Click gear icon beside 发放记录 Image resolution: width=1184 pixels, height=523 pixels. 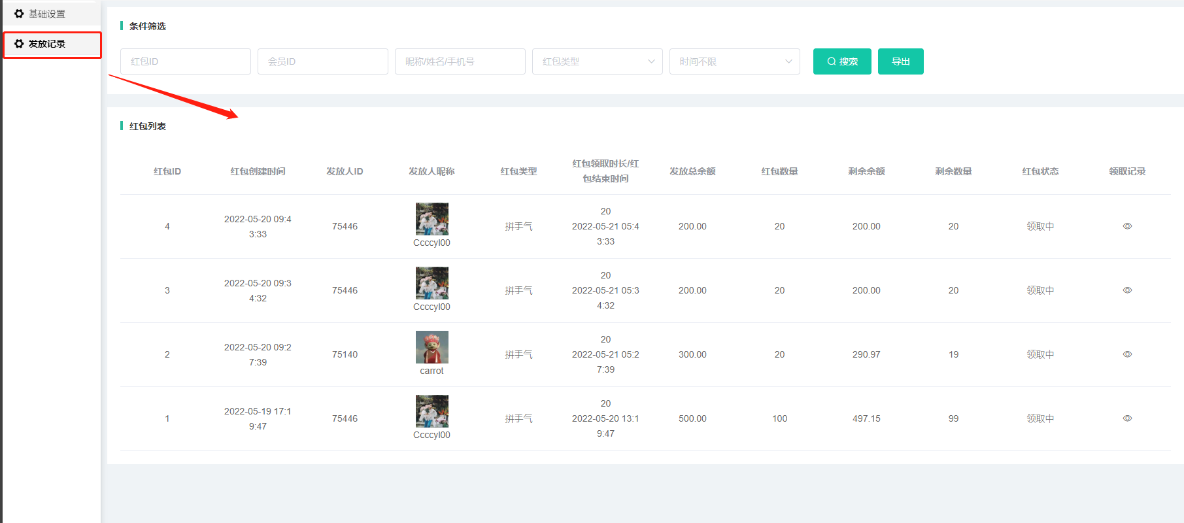pyautogui.click(x=19, y=44)
